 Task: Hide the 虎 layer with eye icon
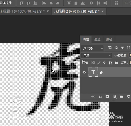pyautogui.click(x=84, y=72)
